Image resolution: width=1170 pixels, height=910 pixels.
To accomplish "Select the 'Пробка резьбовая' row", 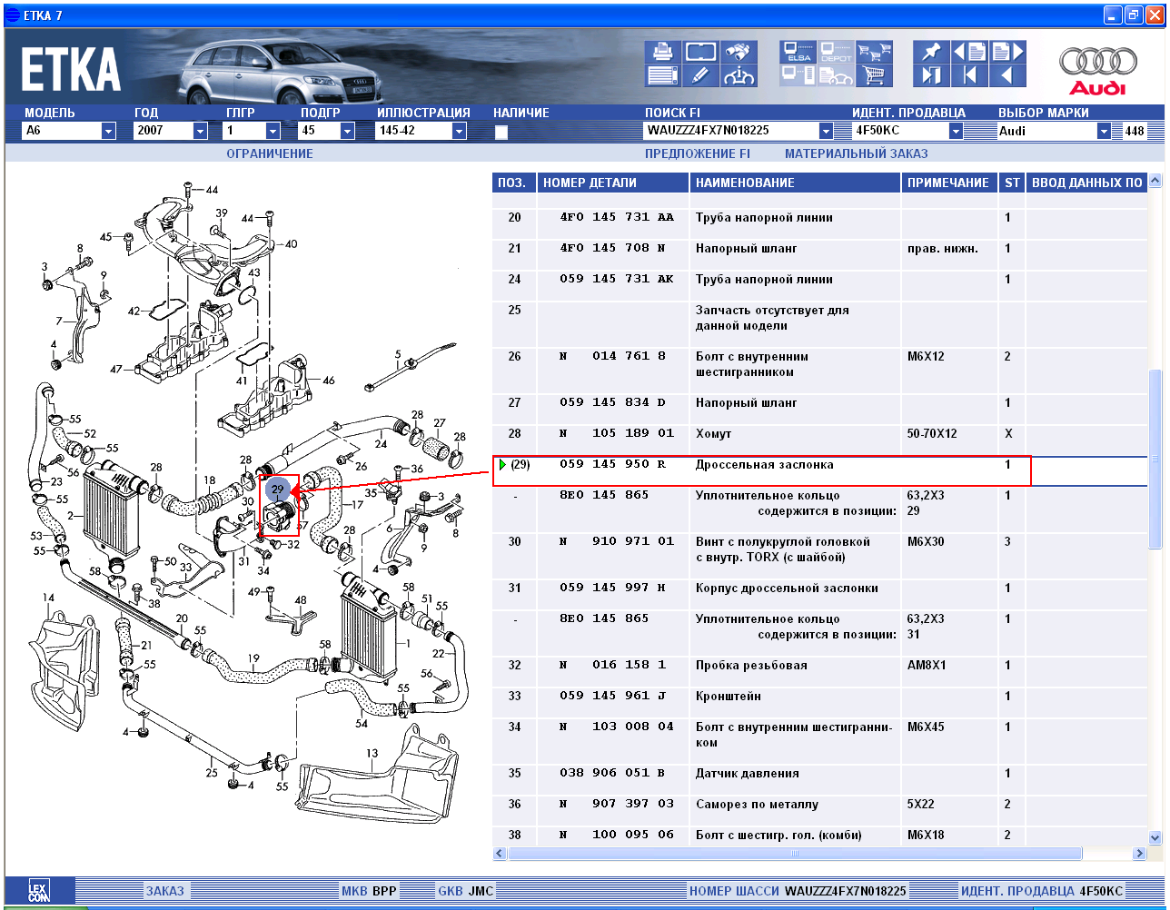I will (820, 672).
